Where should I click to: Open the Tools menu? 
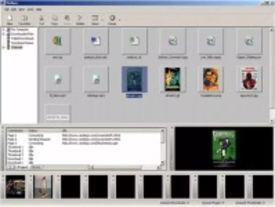30,10
